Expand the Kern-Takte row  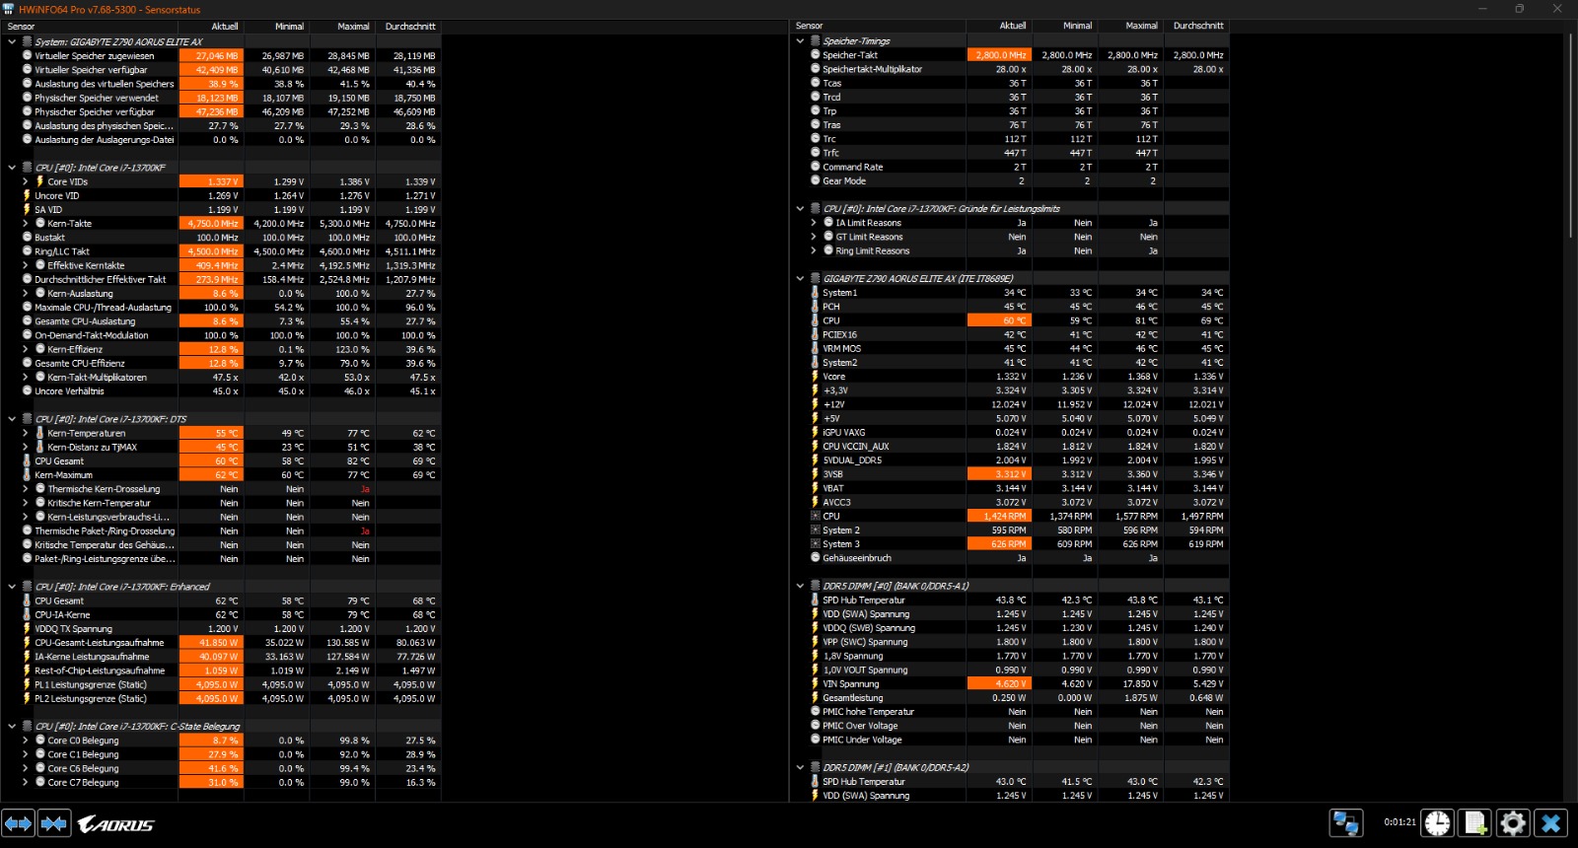pyautogui.click(x=26, y=223)
